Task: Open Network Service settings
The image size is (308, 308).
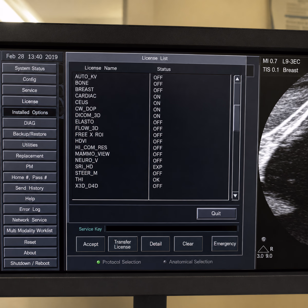Action: click(30, 220)
